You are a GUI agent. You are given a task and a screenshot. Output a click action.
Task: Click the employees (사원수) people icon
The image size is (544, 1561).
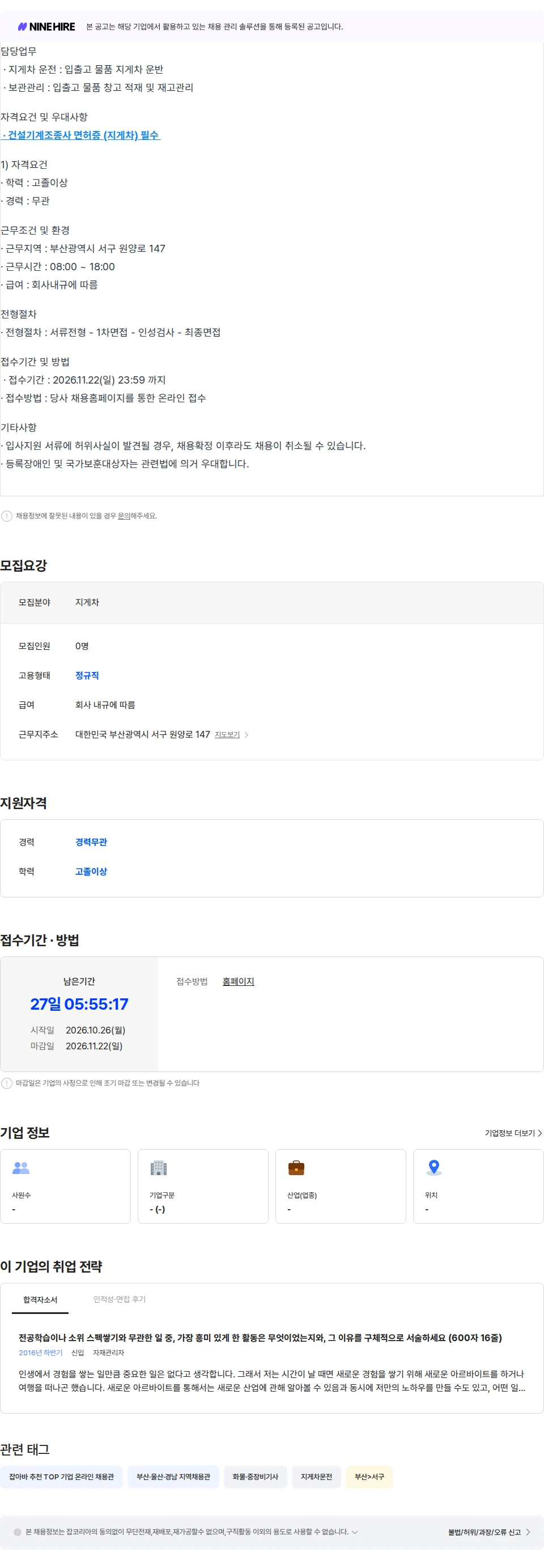[20, 1167]
